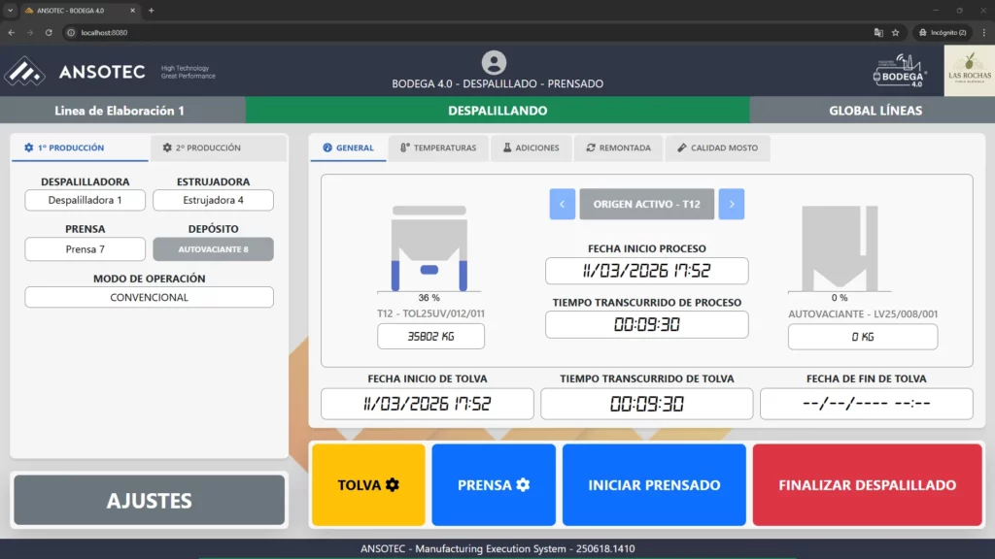Click the Autovaciante tank graphic

[840, 248]
